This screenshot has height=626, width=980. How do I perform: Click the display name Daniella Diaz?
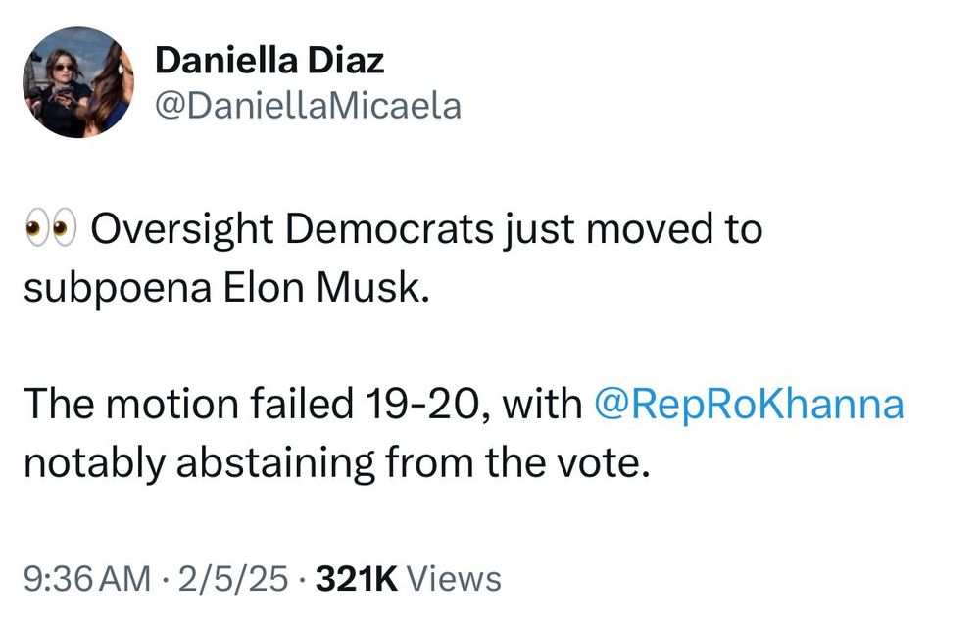tap(269, 62)
